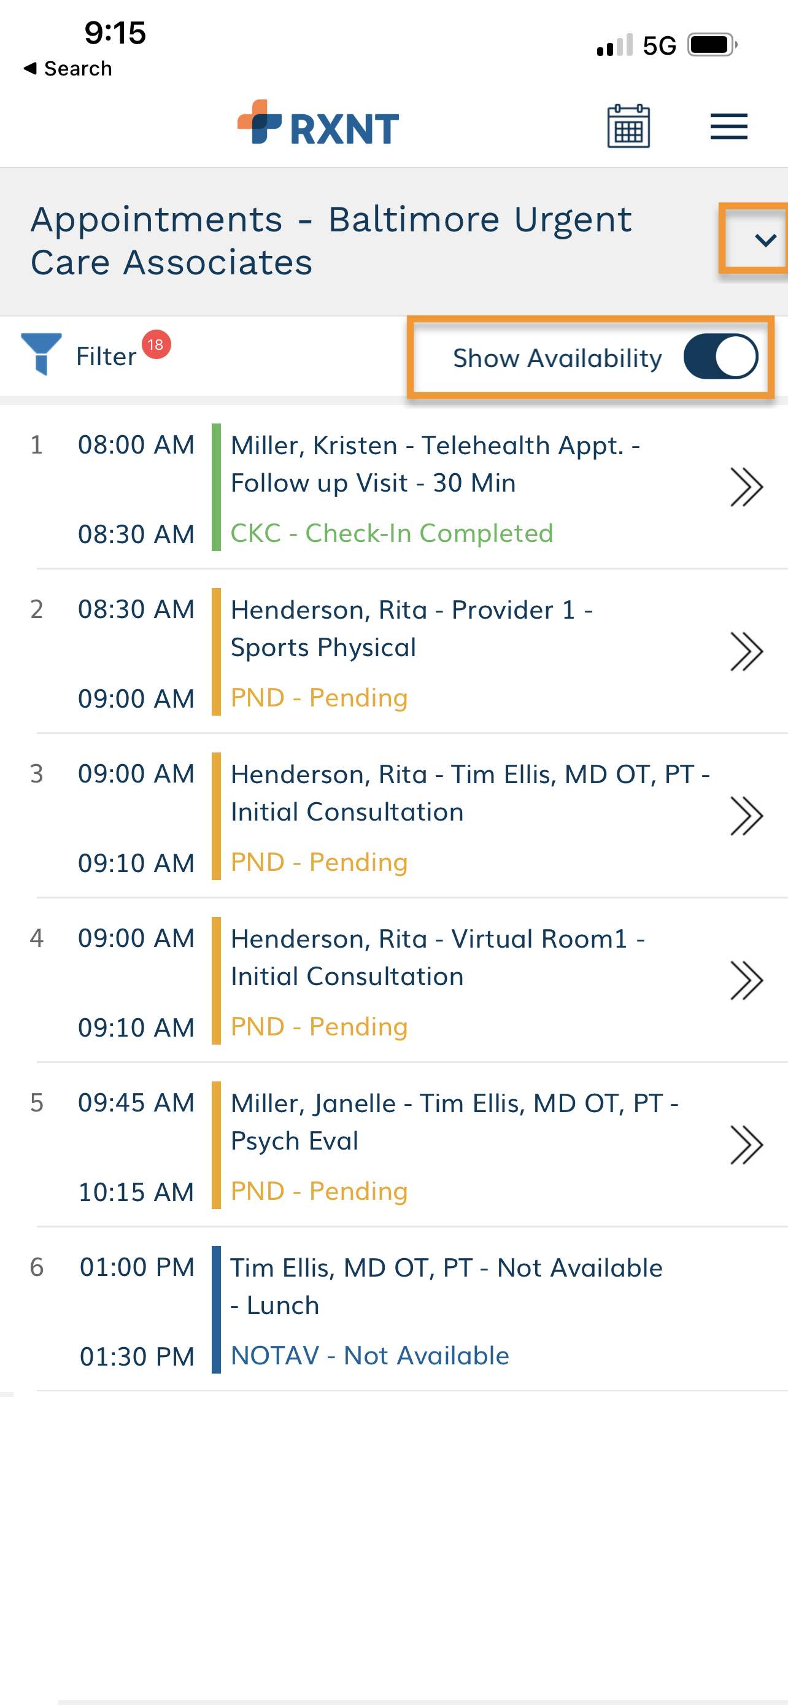Open the hamburger menu

coord(728,126)
